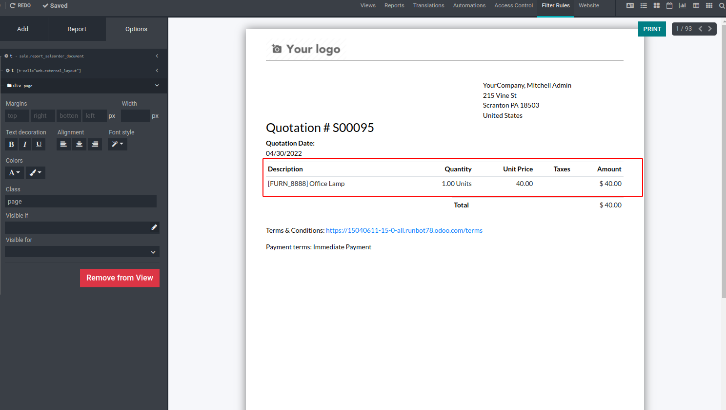Click the Visible if edit pencil icon
Image resolution: width=726 pixels, height=410 pixels.
[154, 227]
